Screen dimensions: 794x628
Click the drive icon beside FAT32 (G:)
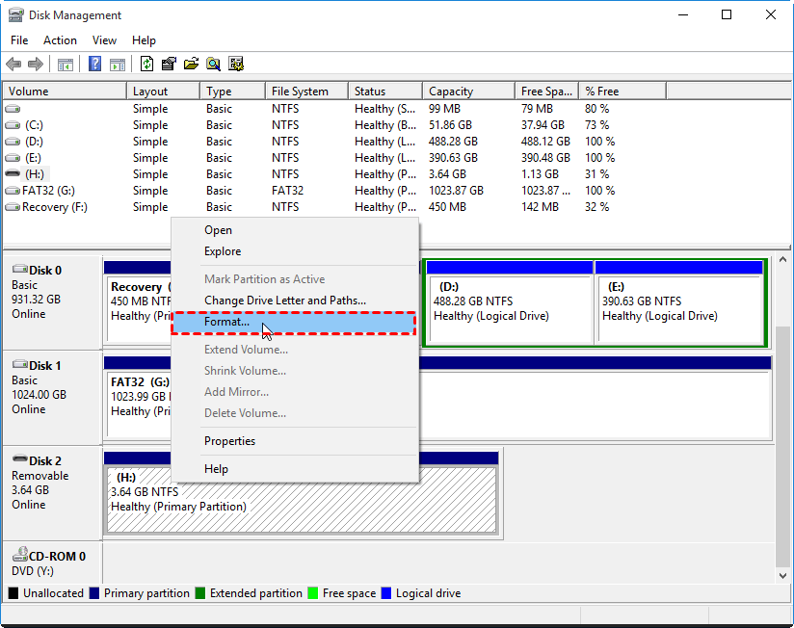[x=13, y=191]
